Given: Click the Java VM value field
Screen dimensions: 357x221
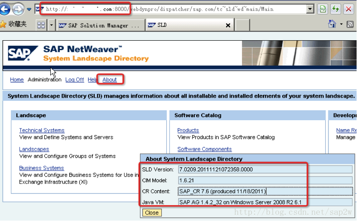Looking at the screenshot, I should 265,202.
